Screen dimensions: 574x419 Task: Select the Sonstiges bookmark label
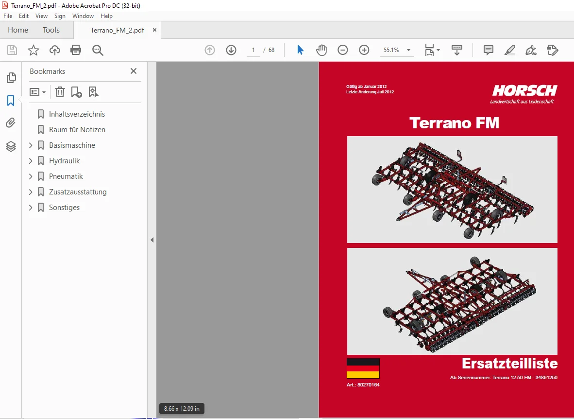65,208
